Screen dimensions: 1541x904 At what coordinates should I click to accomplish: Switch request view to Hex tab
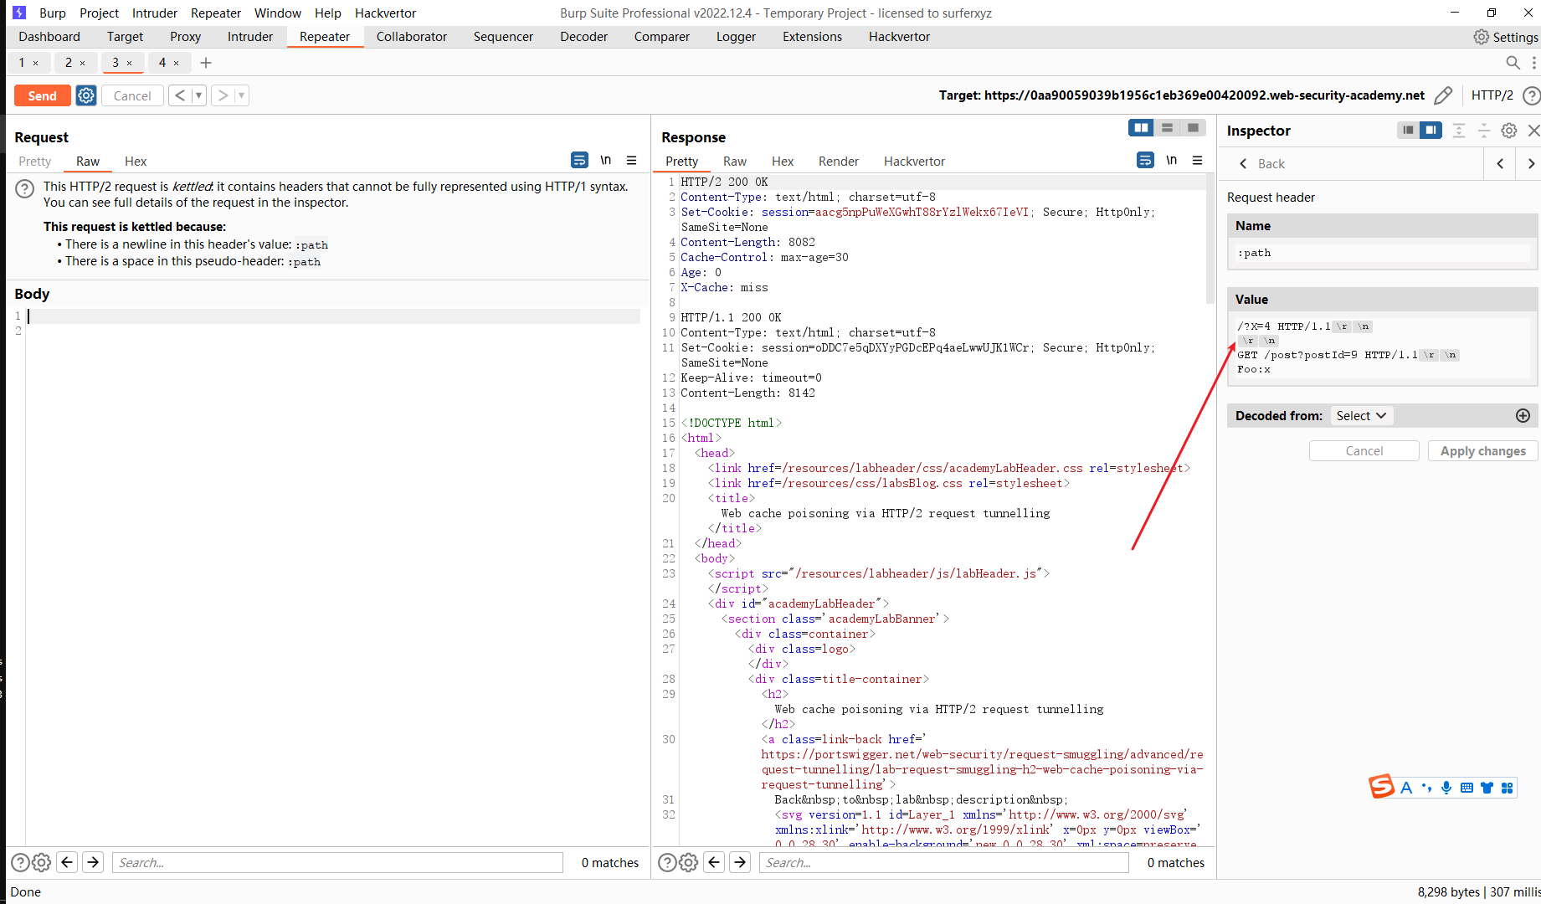tap(136, 162)
